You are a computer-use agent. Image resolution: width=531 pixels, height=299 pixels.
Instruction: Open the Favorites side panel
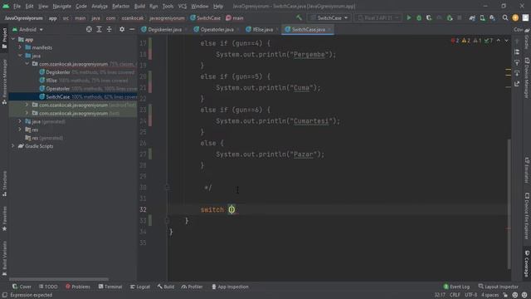(x=4, y=218)
